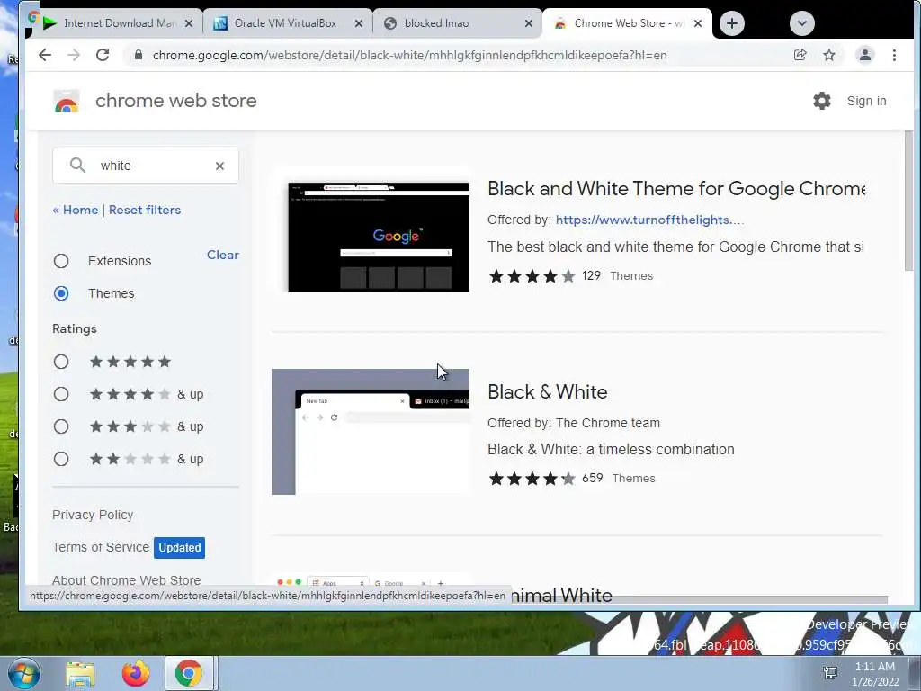Open Windows Explorer from the taskbar
The width and height of the screenshot is (921, 691).
80,674
